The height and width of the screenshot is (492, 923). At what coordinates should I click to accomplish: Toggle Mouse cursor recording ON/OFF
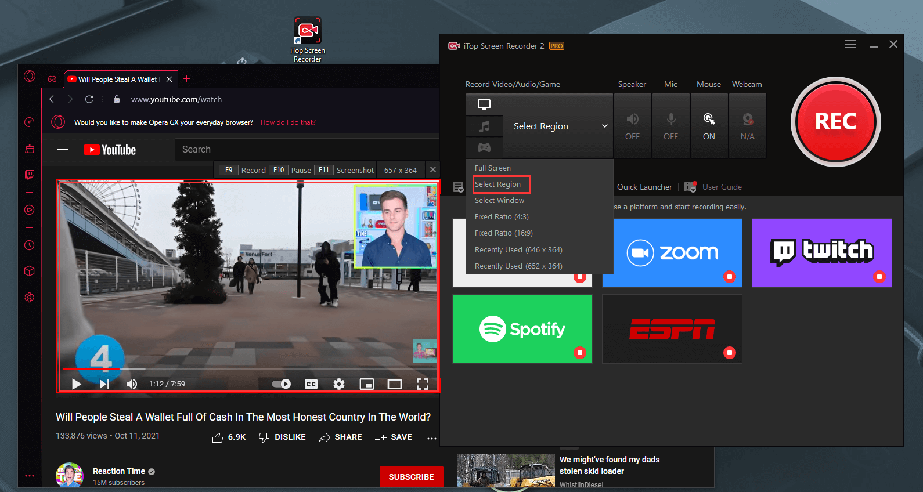(709, 126)
